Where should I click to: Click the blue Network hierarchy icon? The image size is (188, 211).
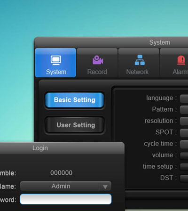point(140,60)
